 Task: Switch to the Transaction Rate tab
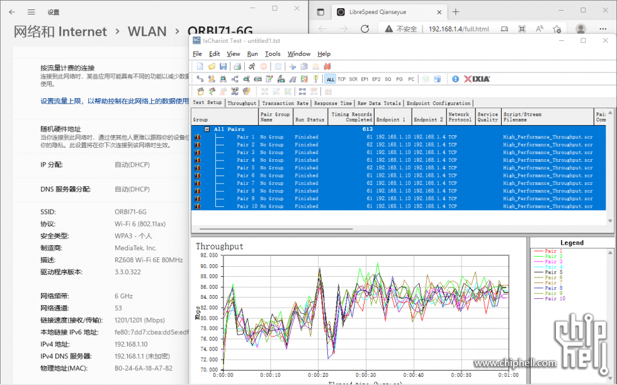[285, 103]
